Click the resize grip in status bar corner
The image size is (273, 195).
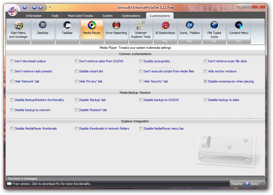pos(263,183)
